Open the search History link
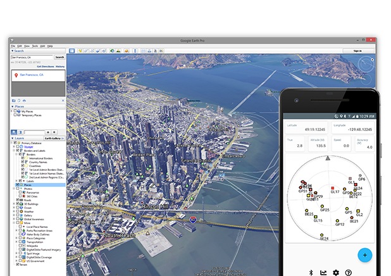391x276 pixels. [60, 66]
